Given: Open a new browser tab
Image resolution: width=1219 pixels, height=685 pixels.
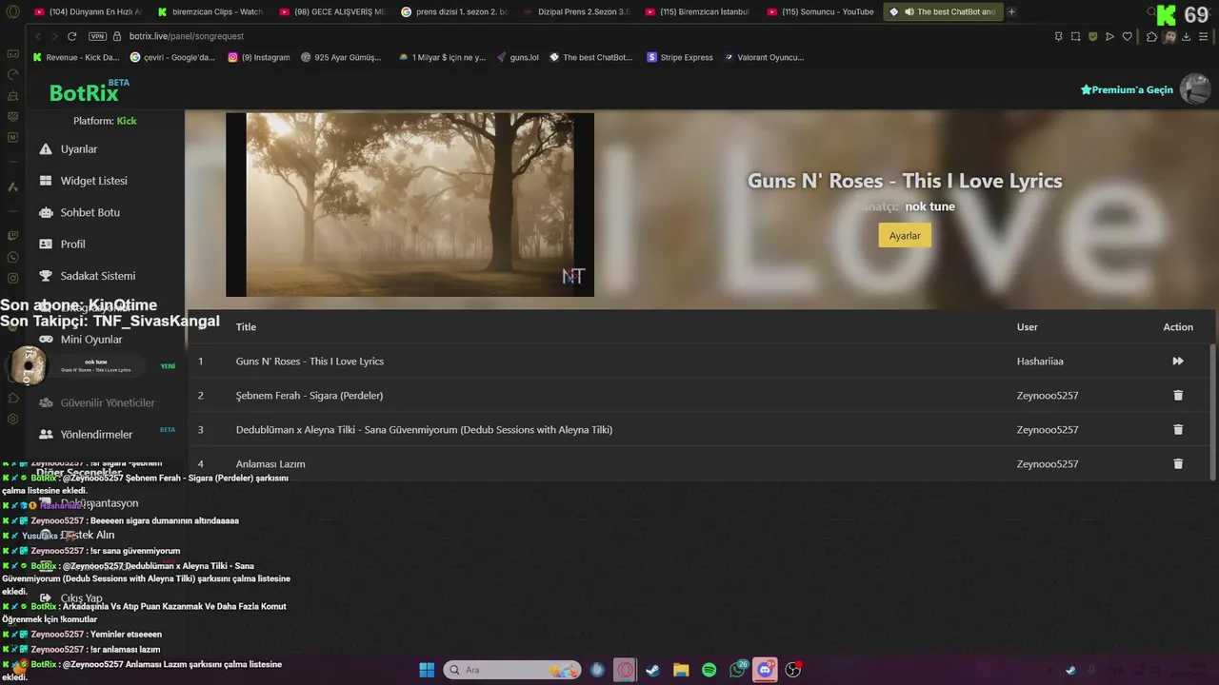Looking at the screenshot, I should [x=1011, y=11].
